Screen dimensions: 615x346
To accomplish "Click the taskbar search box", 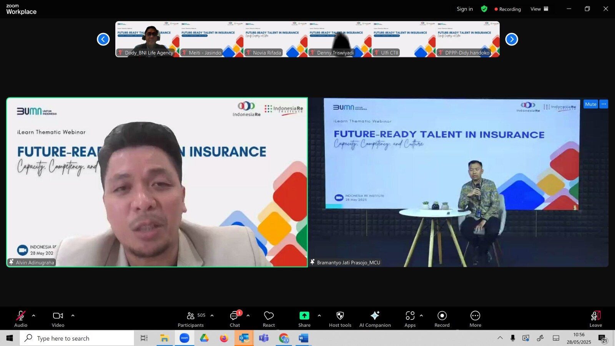I will click(x=77, y=338).
